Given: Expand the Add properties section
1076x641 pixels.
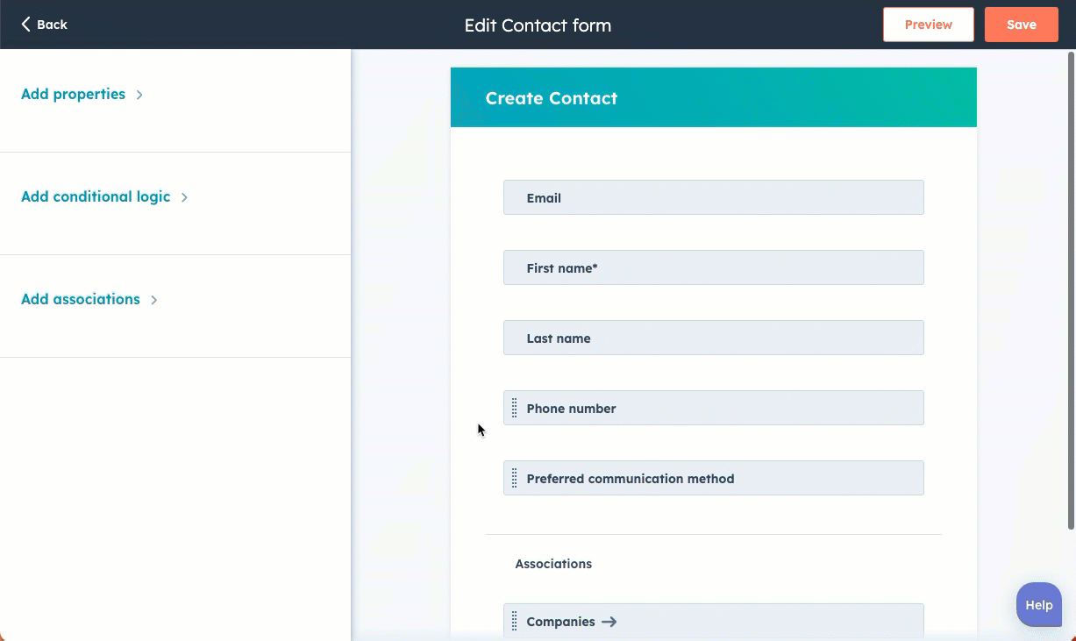Looking at the screenshot, I should 82,94.
